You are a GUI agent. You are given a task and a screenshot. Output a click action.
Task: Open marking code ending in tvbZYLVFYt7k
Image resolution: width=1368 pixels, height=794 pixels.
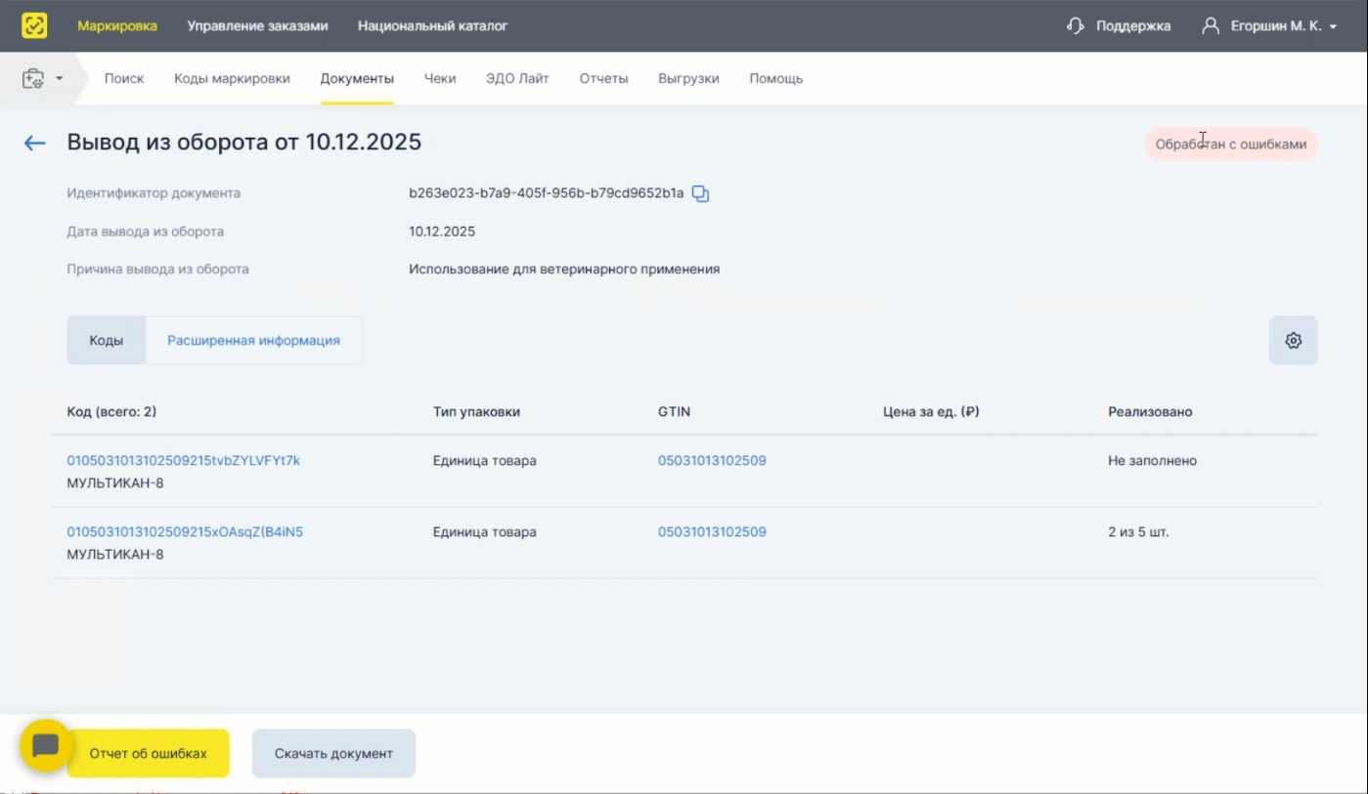click(x=183, y=460)
